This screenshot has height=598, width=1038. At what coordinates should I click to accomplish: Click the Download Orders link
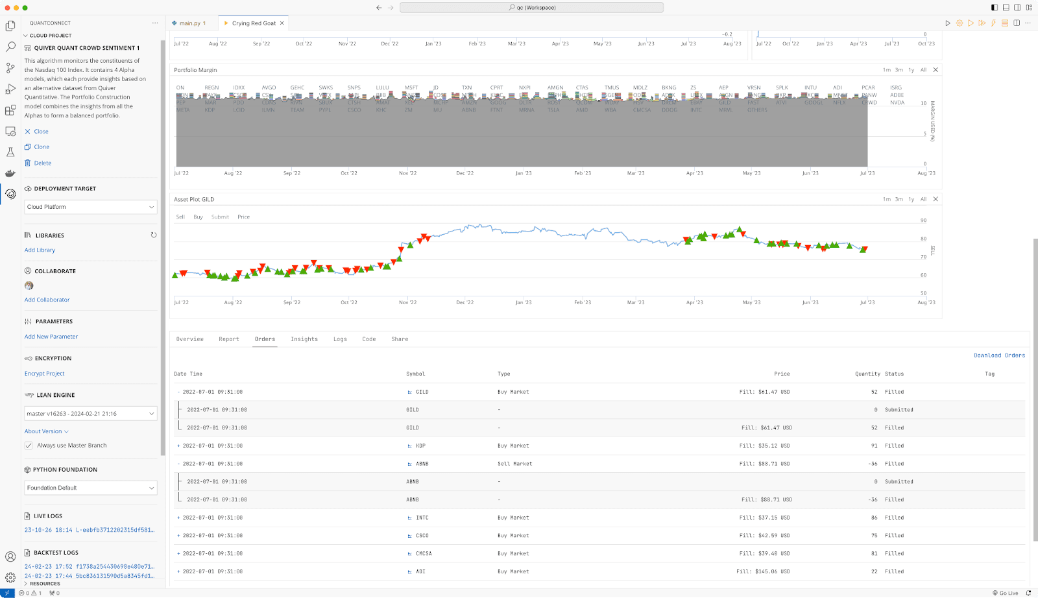pos(999,355)
